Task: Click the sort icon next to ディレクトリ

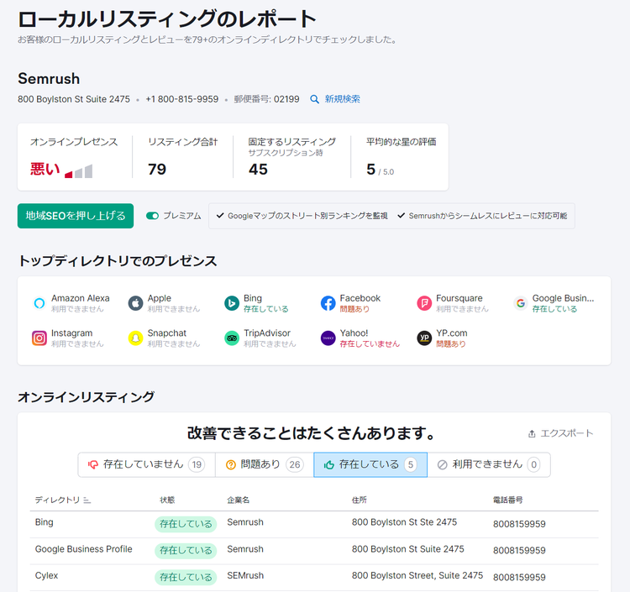Action: (87, 500)
